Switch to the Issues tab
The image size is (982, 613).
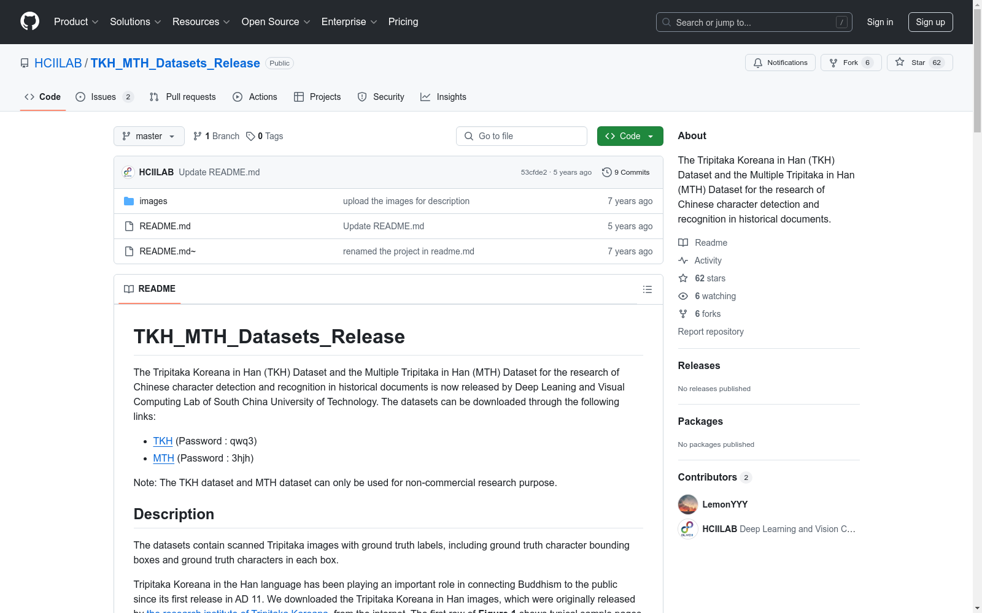104,97
